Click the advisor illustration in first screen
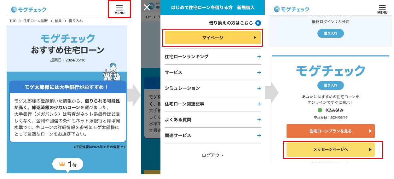Image resolution: width=394 pixels, height=179 pixels. tap(112, 72)
